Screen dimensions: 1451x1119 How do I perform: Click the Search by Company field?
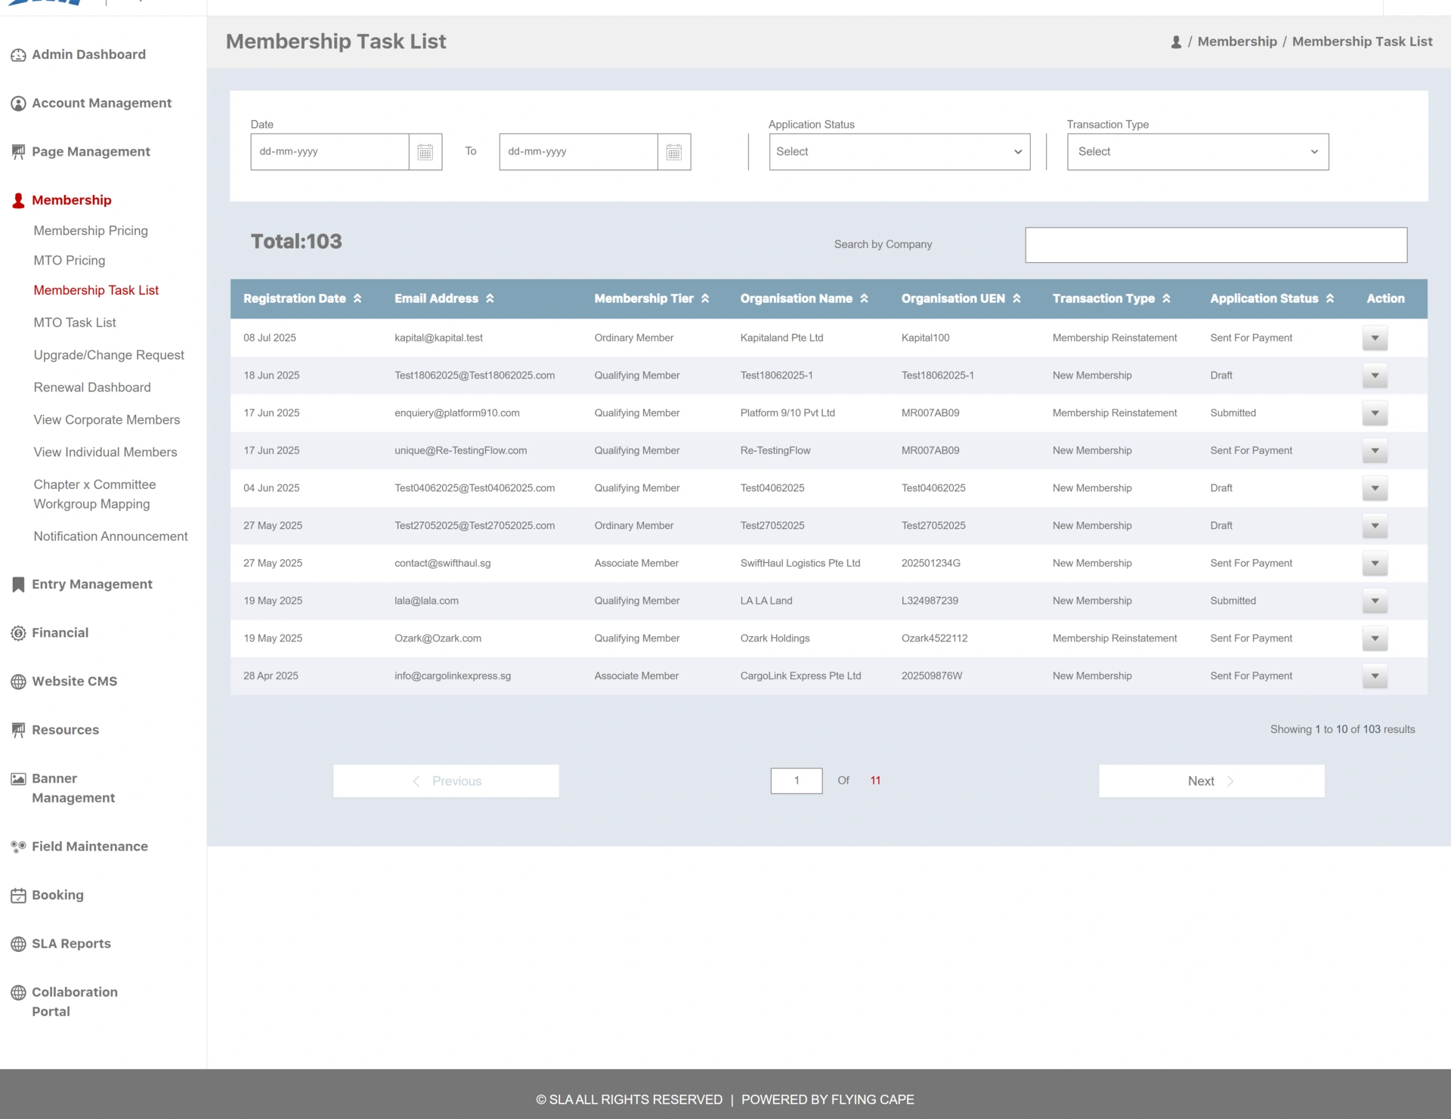tap(1215, 245)
